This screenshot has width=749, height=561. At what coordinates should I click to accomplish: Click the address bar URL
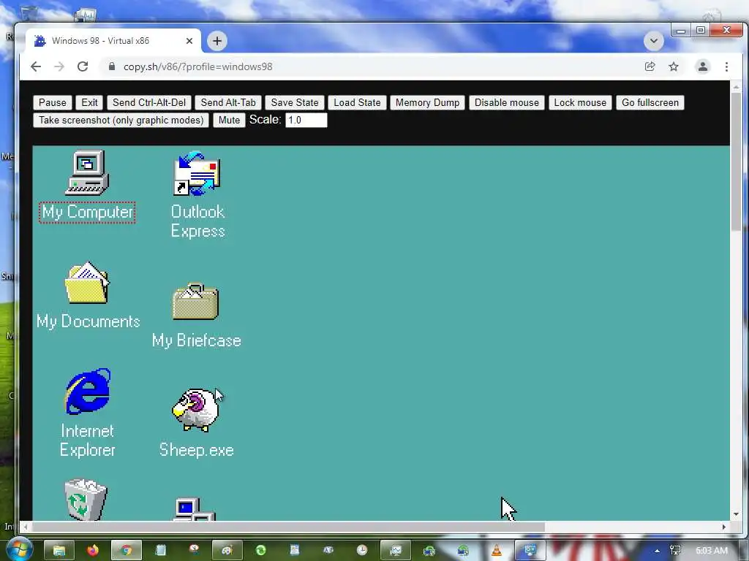tap(197, 66)
